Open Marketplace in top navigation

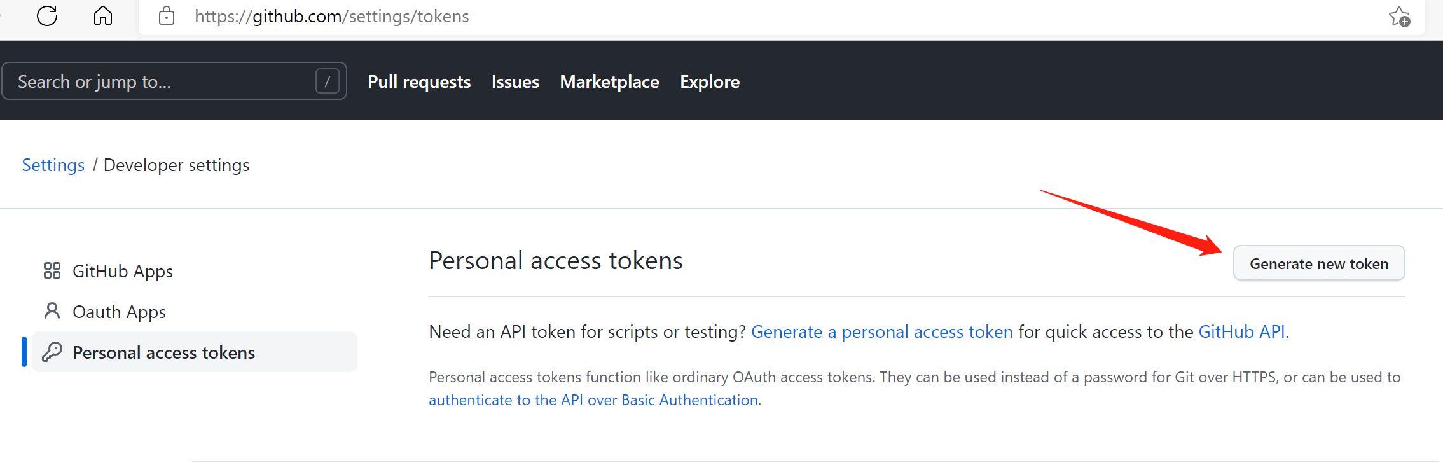(609, 82)
